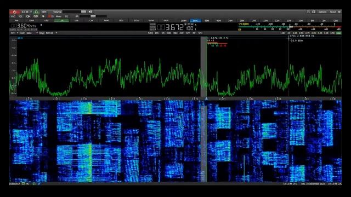Mute audio with the speaker icon
Image resolution: width=351 pixels, height=197 pixels.
pyautogui.click(x=90, y=11)
